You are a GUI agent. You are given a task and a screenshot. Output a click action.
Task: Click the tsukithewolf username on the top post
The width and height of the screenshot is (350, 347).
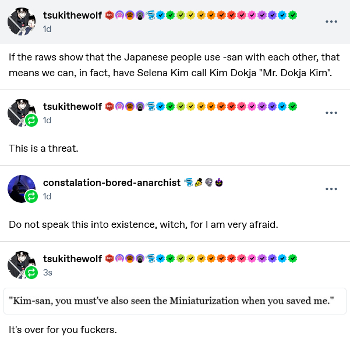(x=72, y=15)
